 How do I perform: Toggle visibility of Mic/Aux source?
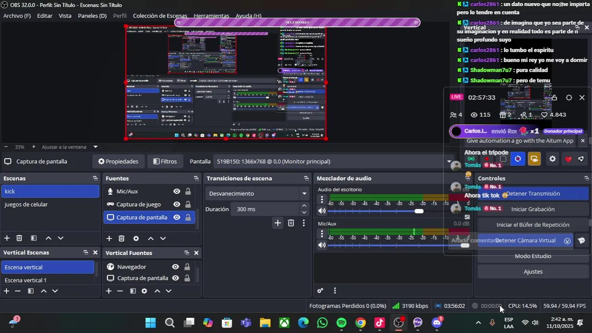[x=176, y=191]
